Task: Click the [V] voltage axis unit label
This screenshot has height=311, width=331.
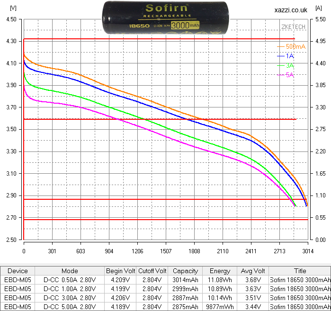Action: click(13, 8)
